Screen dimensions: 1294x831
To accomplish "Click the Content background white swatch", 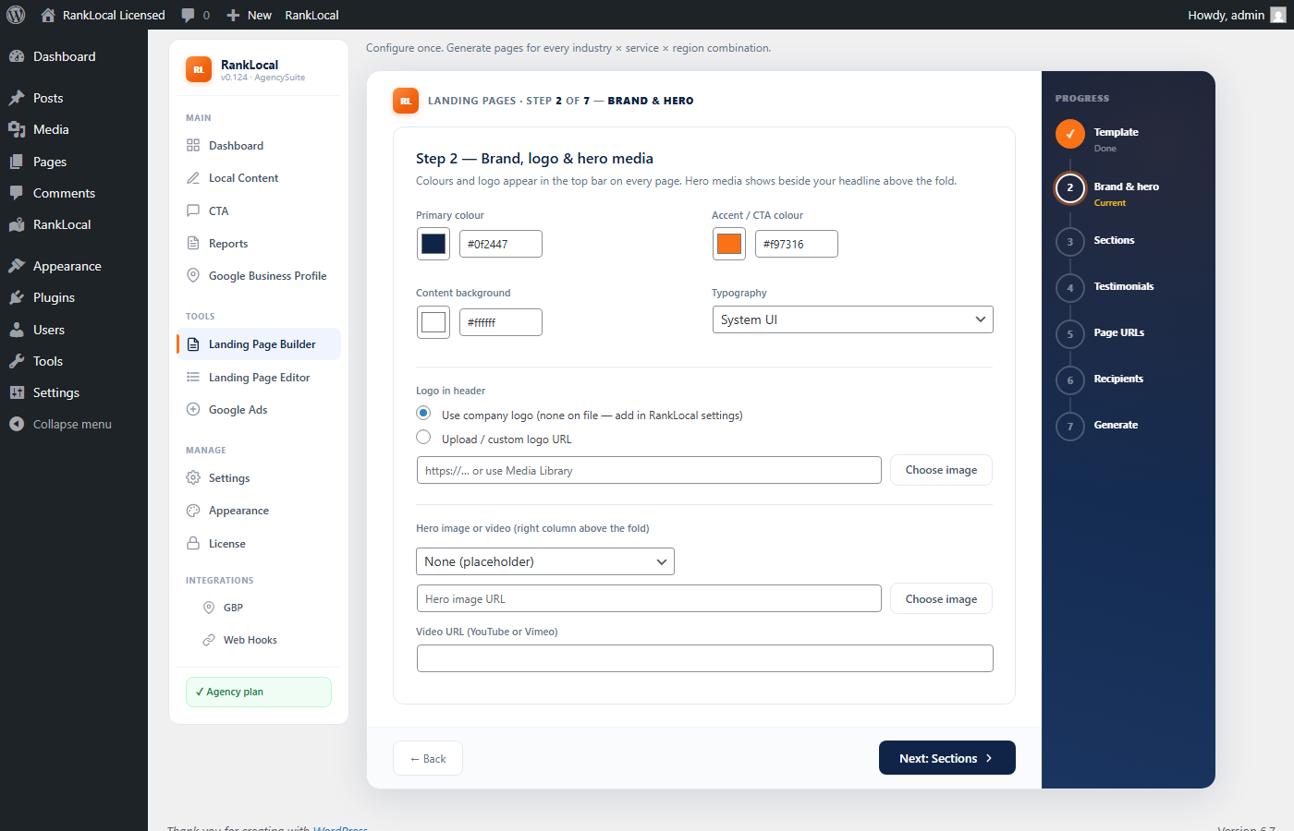I will (433, 322).
